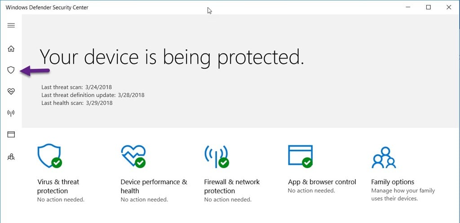Open the family people sidebar icon
Screen dimensions: 460x223
pos(11,157)
